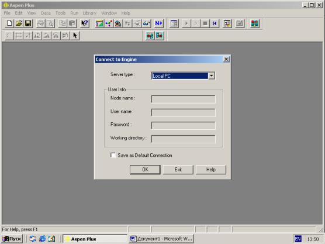Click the Internet Explorer quick launch icon
This screenshot has height=244, width=325.
(42, 239)
